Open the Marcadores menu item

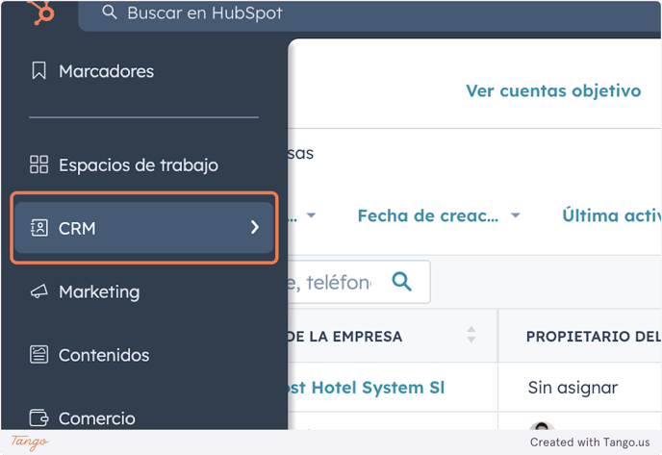pos(106,71)
